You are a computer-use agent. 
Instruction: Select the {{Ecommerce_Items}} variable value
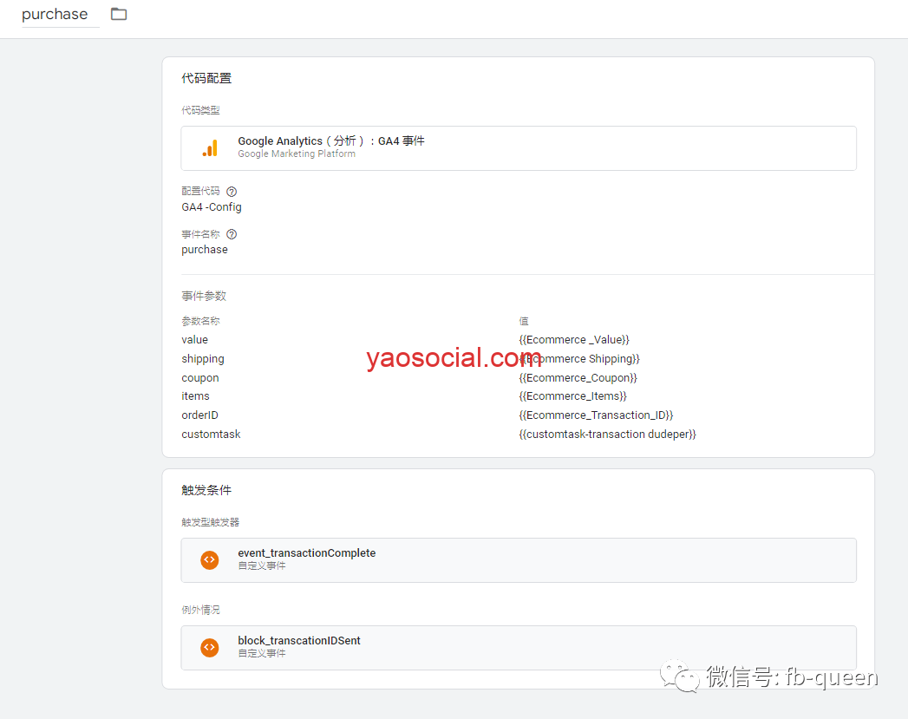572,396
